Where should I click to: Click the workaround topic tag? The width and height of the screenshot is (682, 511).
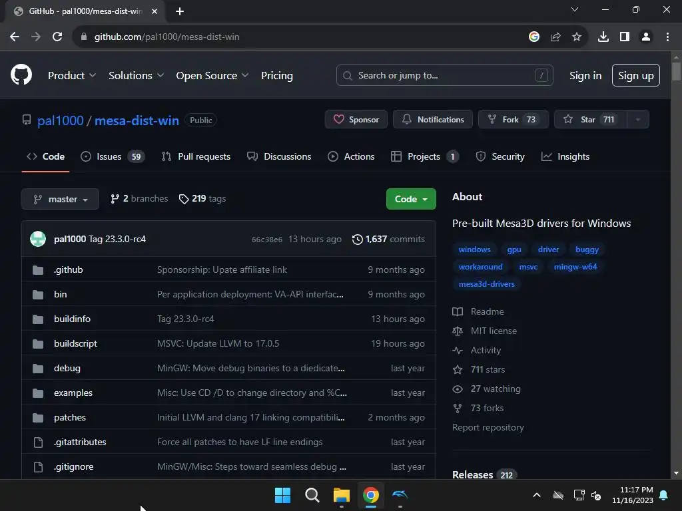tap(480, 267)
